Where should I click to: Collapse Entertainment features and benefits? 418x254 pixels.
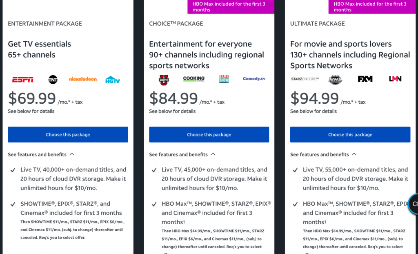click(x=41, y=154)
